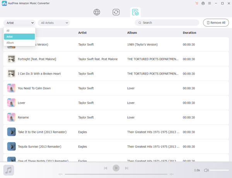Expand the Artist filter dropdown
The image size is (232, 178).
(19, 23)
